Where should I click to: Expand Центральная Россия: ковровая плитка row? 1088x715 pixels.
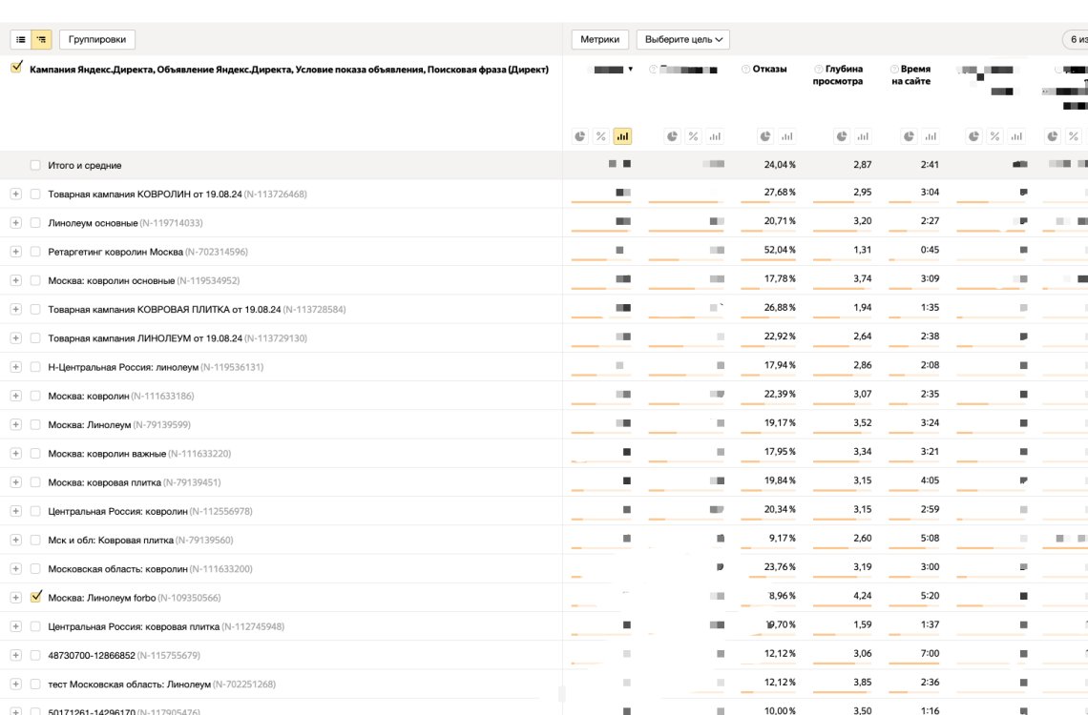tap(15, 626)
